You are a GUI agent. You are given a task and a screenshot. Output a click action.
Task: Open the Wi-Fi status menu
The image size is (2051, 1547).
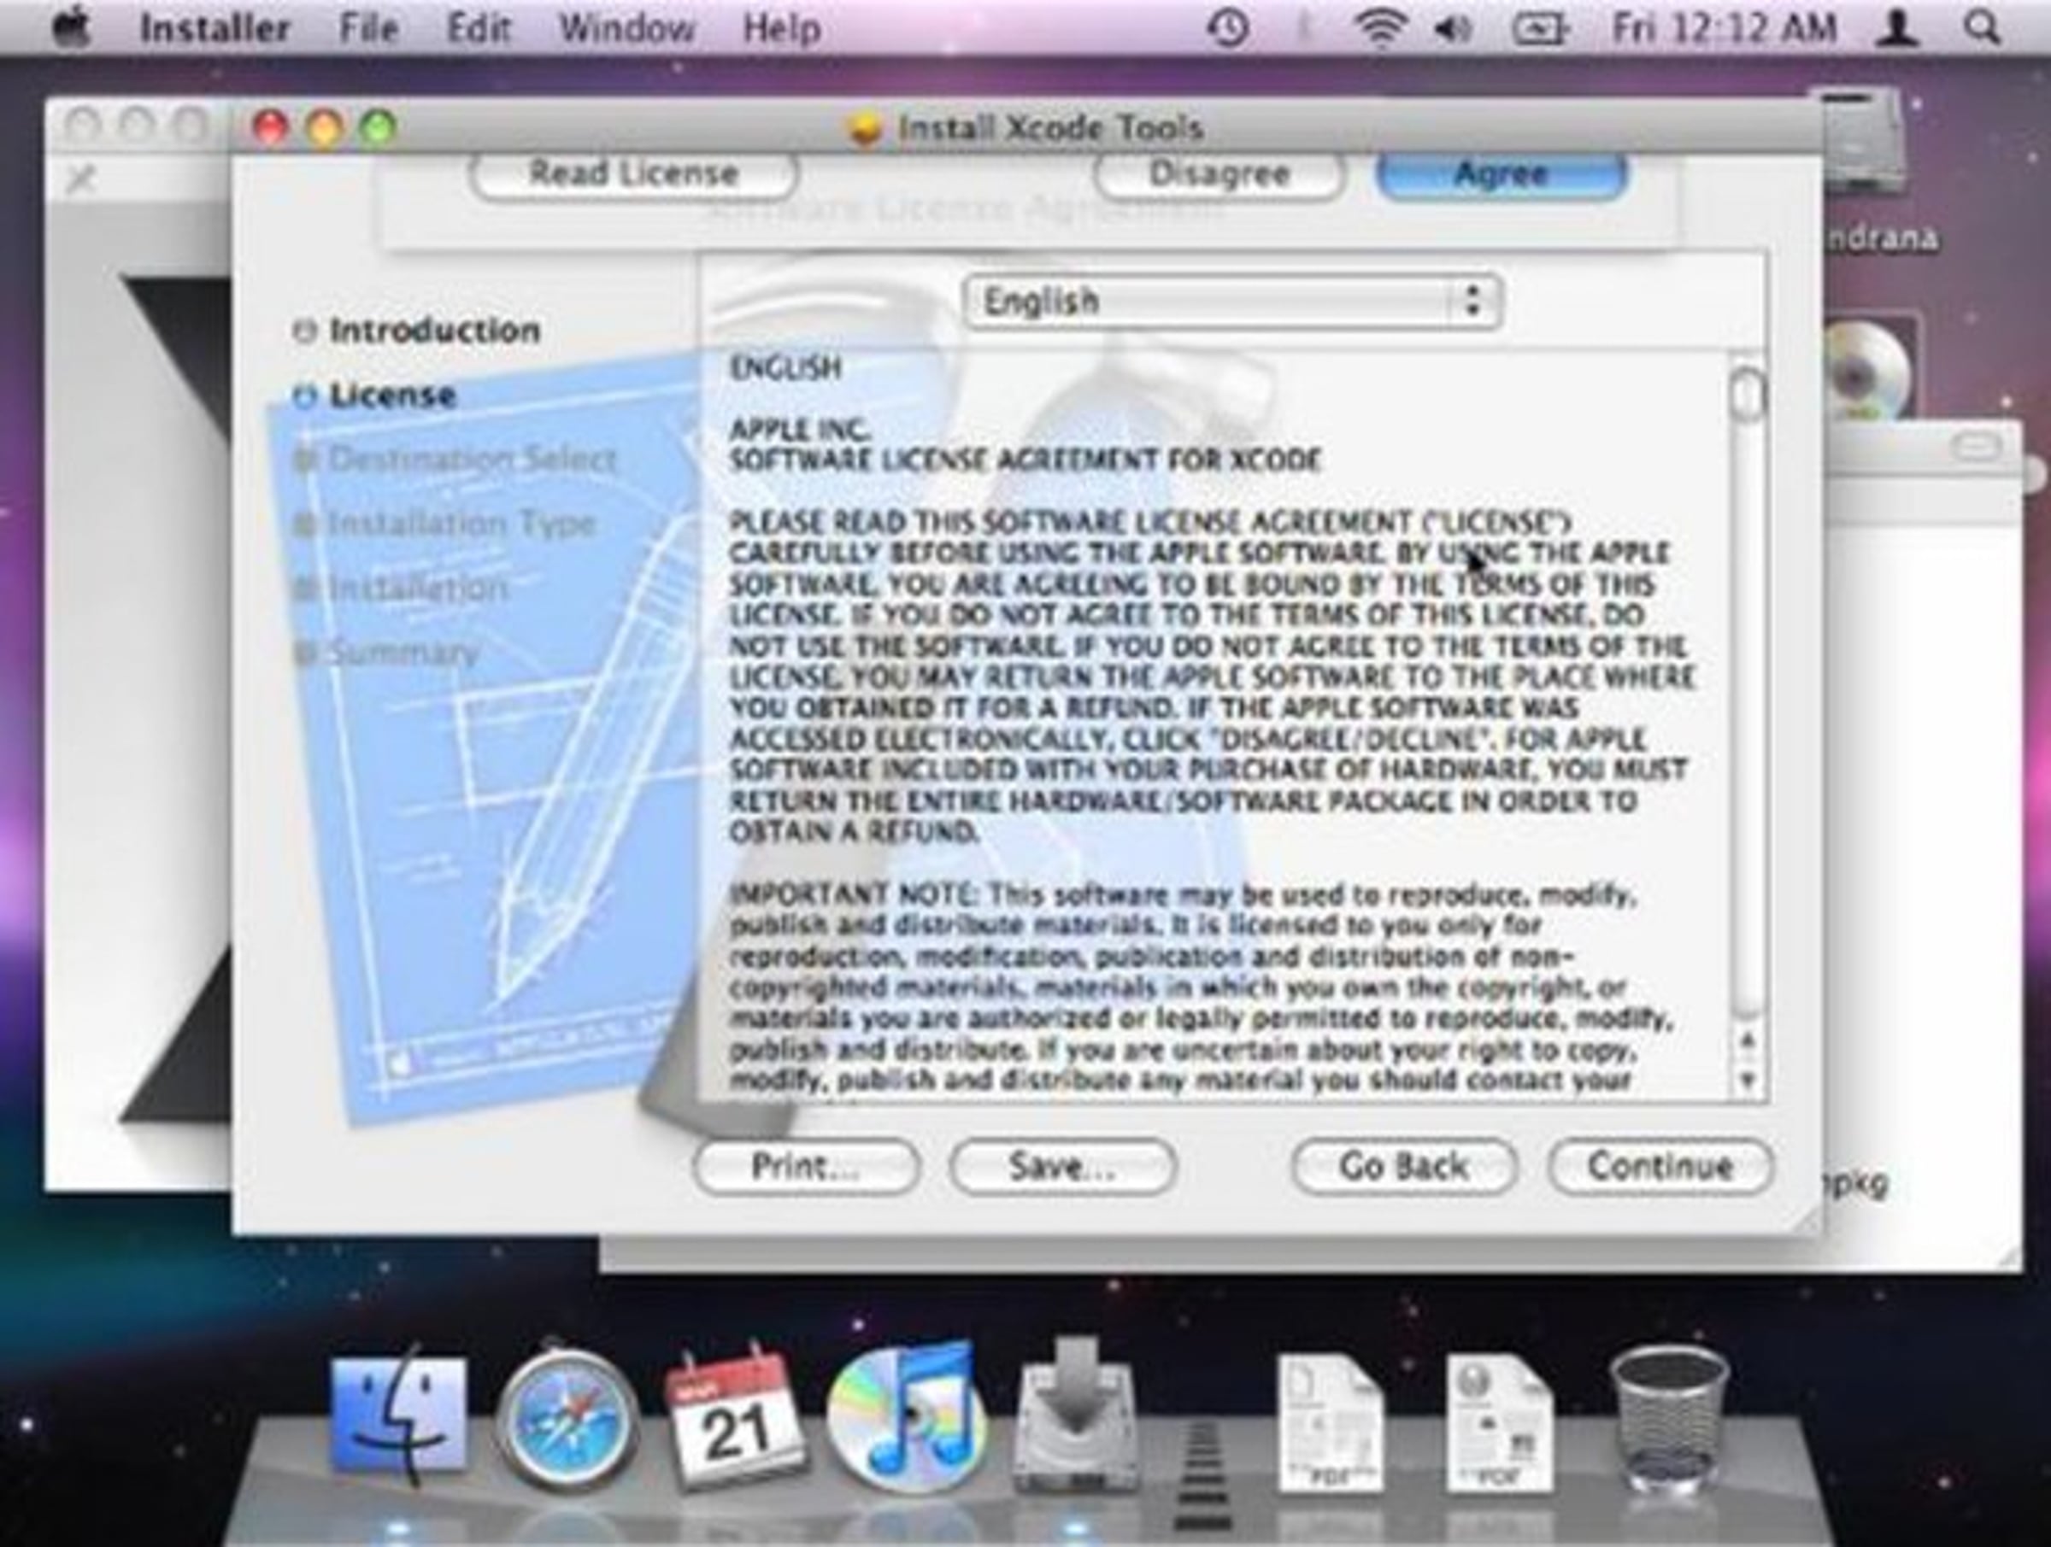click(x=1379, y=29)
